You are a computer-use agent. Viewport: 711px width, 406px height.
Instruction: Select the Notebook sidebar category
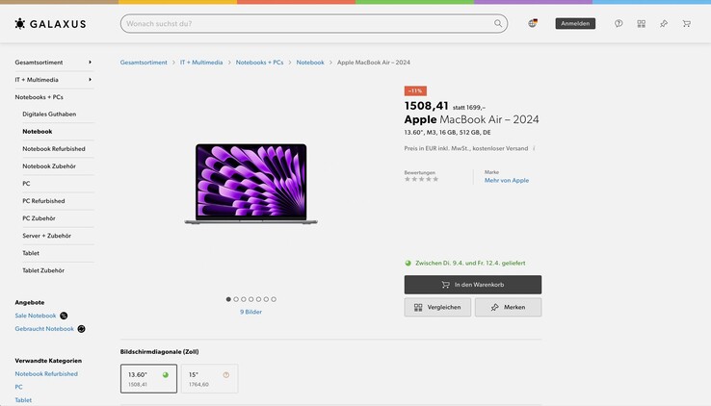tap(38, 131)
